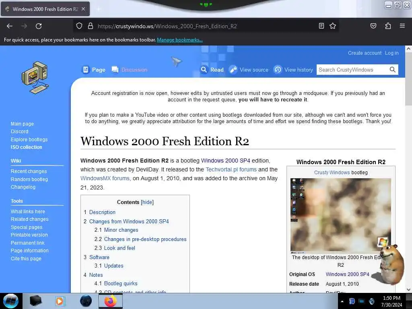The width and height of the screenshot is (412, 309).
Task: Click the flag tray icon
Action: [x=352, y=301]
